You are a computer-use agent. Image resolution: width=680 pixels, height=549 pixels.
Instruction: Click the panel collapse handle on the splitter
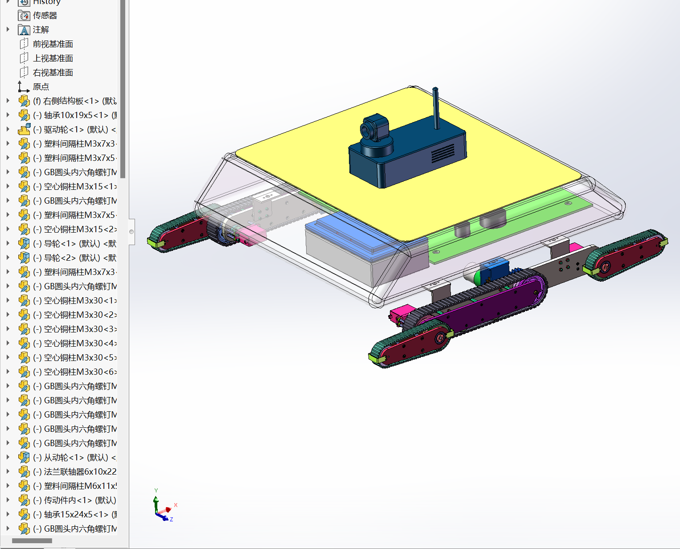point(131,232)
